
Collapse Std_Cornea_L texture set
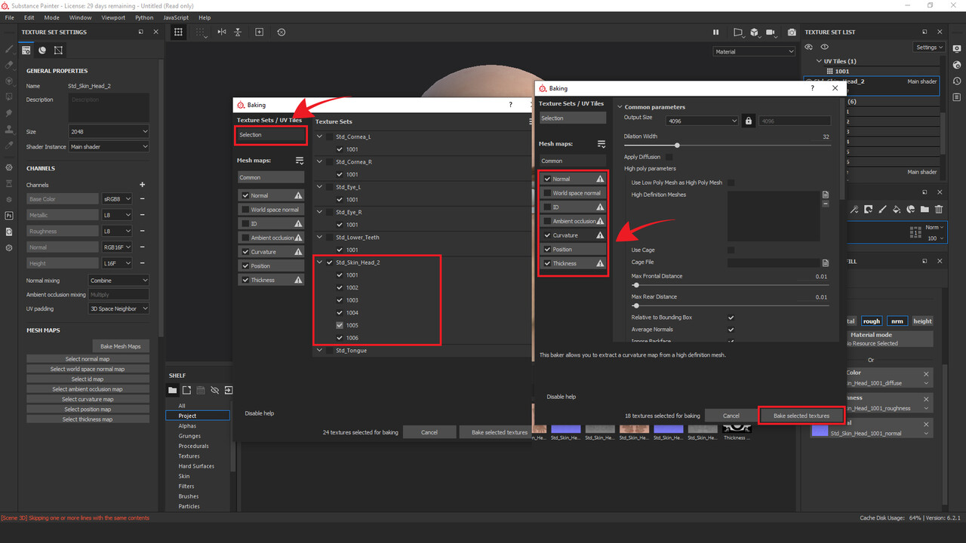click(319, 137)
